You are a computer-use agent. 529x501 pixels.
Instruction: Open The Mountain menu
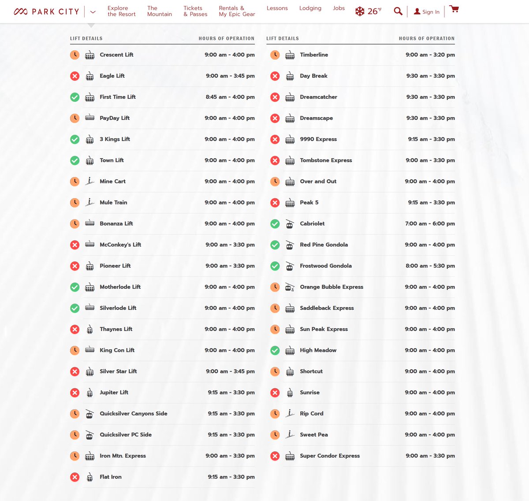[160, 11]
